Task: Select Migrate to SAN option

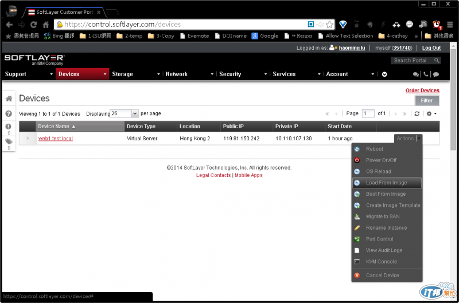Action: click(x=387, y=217)
